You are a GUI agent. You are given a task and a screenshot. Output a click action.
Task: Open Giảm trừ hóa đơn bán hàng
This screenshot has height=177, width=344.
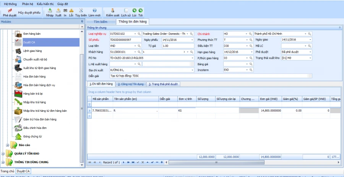click(x=40, y=119)
